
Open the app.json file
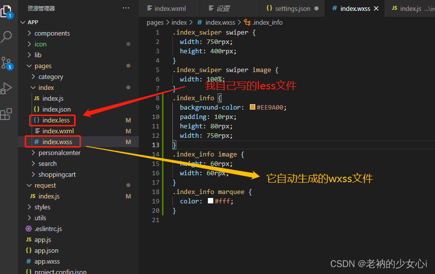pos(46,250)
